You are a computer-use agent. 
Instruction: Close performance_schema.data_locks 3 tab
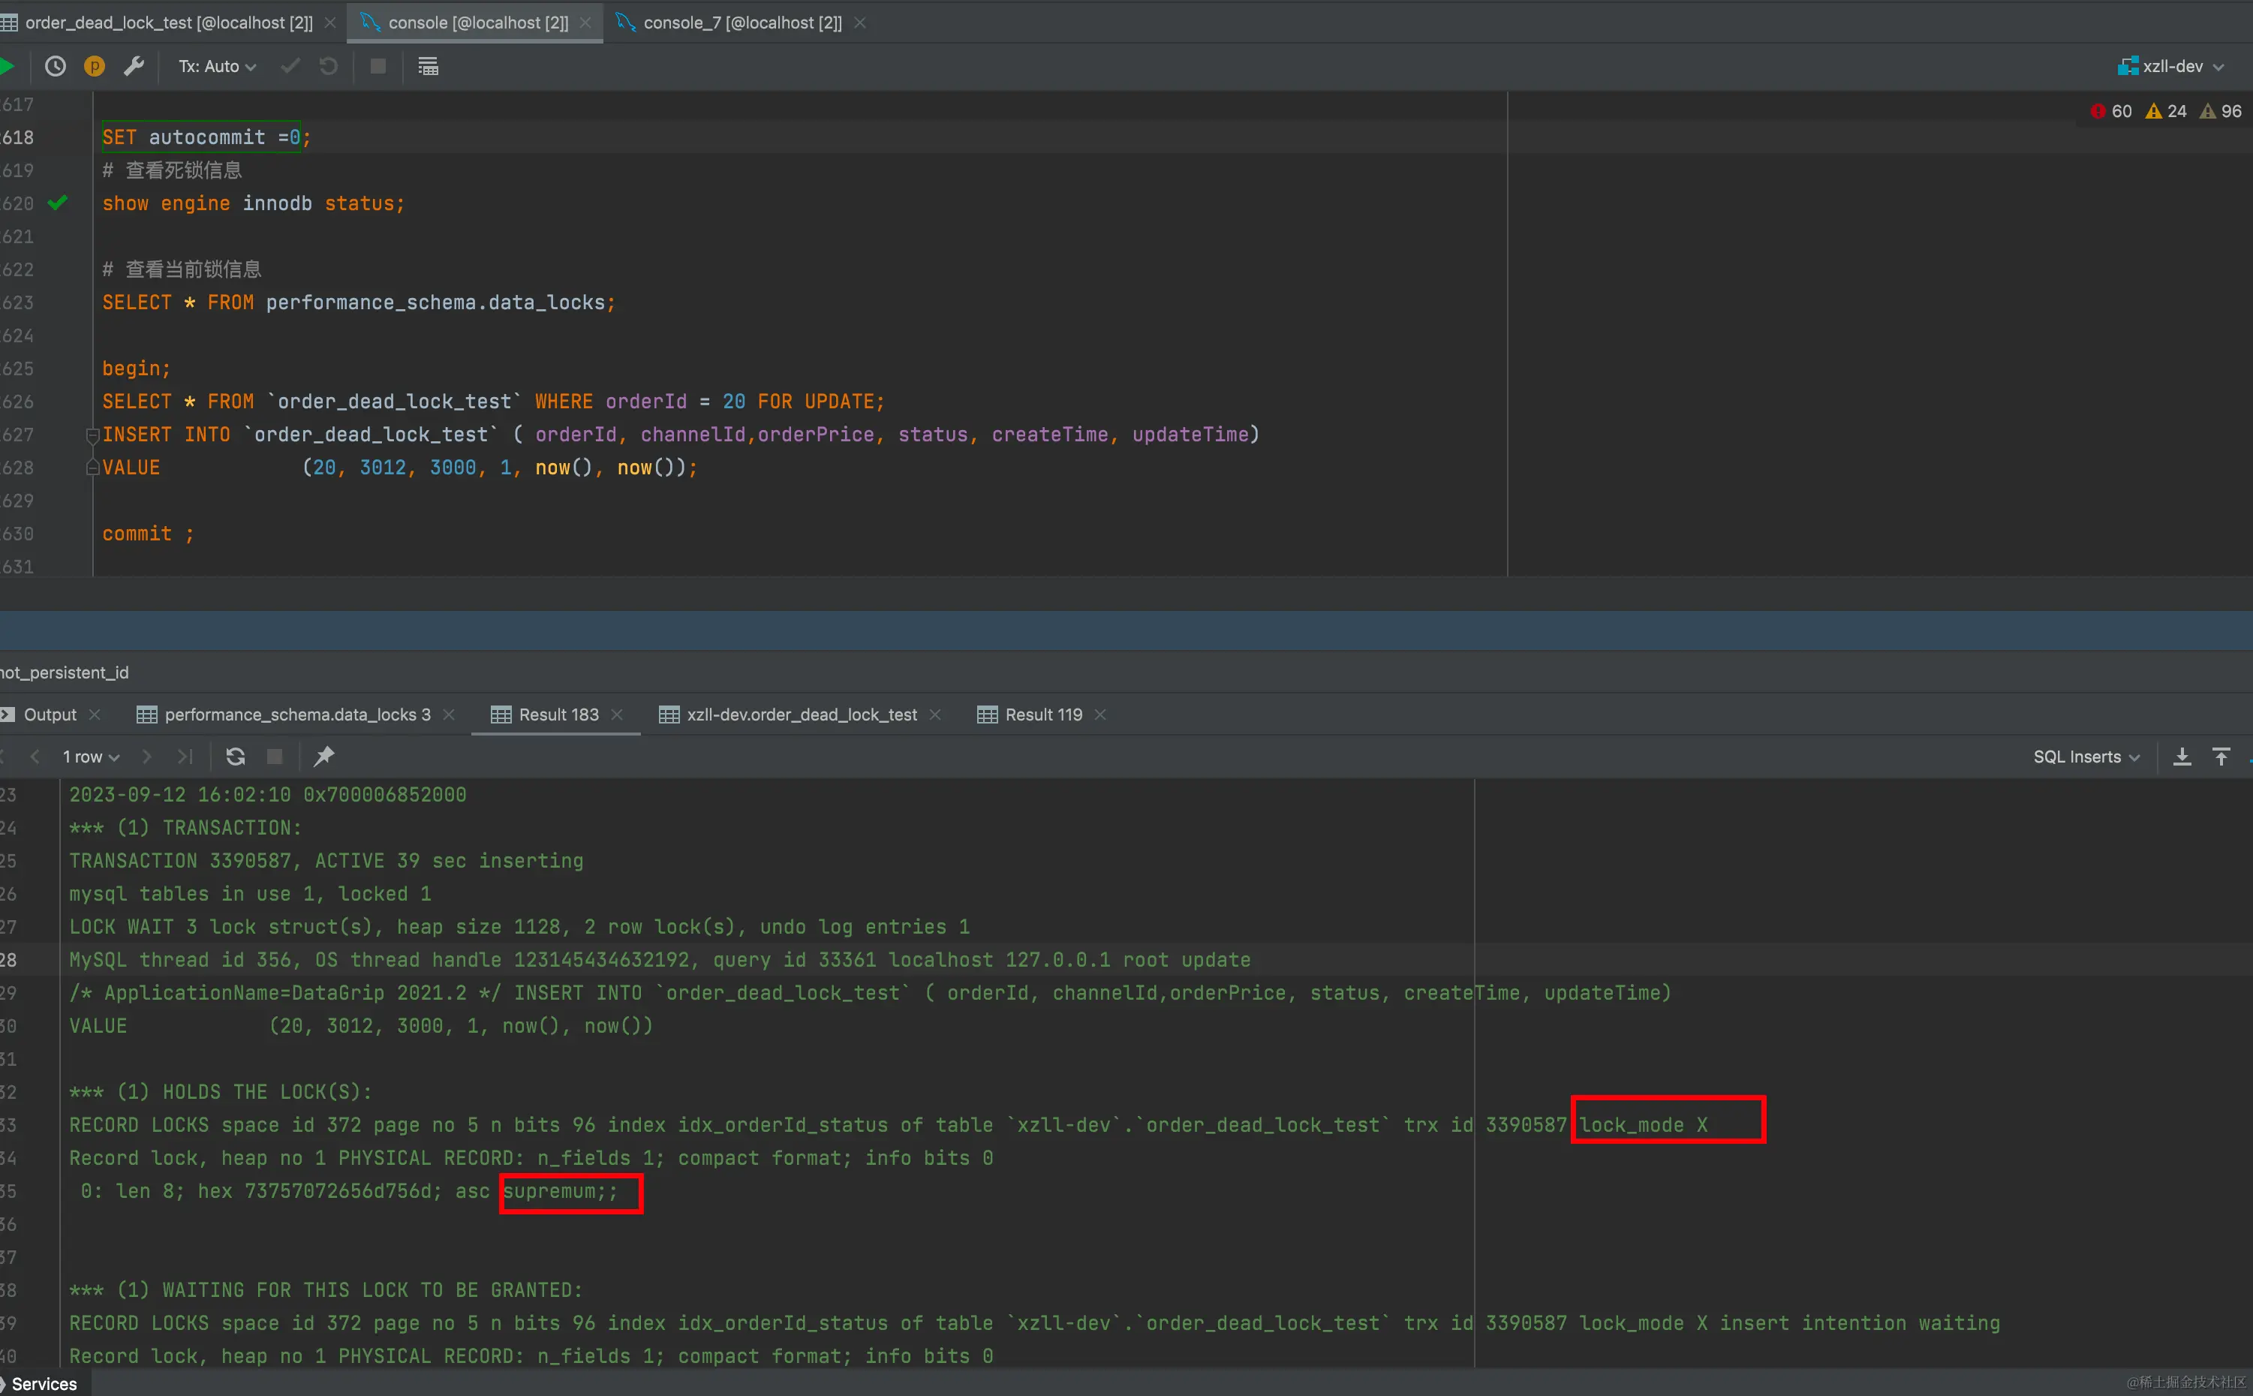tap(449, 715)
